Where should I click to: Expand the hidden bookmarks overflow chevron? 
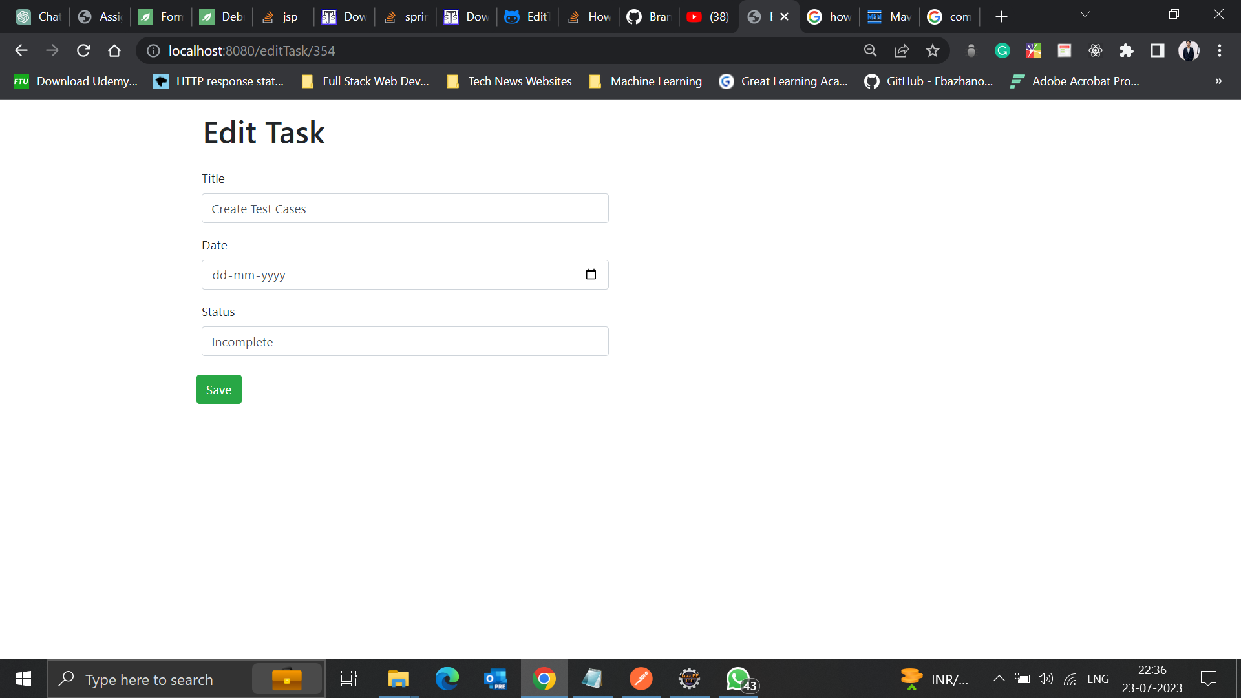click(x=1218, y=81)
